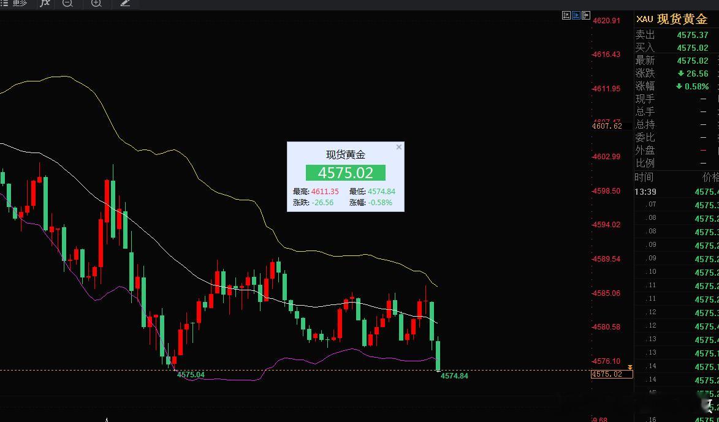This screenshot has width=719, height=422.
Task: Click the 4575.02 green price box in popup
Action: tap(346, 173)
